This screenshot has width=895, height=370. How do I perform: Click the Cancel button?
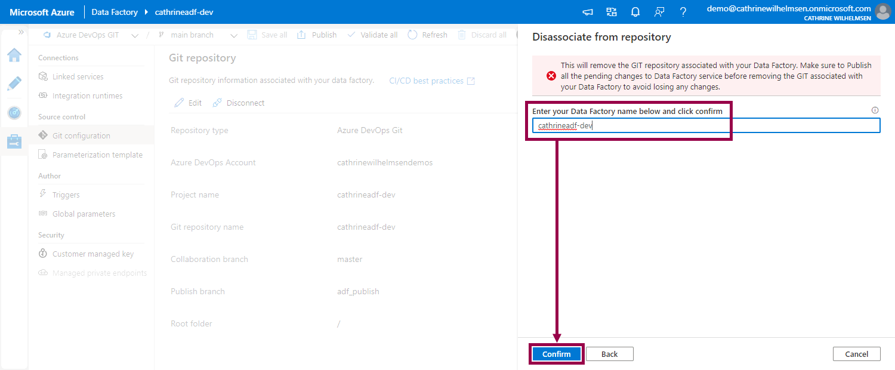click(856, 354)
